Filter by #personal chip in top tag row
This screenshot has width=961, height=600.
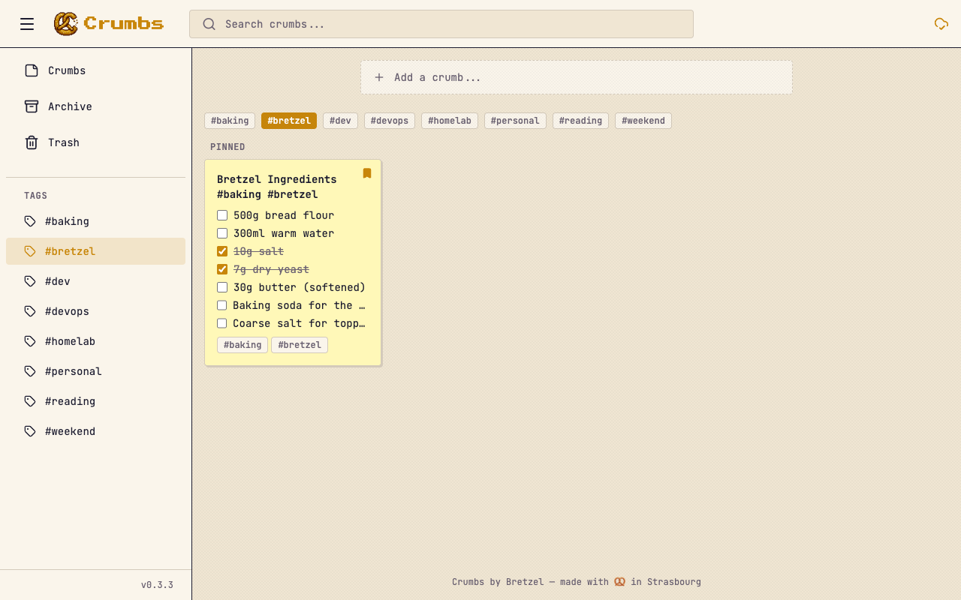[515, 121]
